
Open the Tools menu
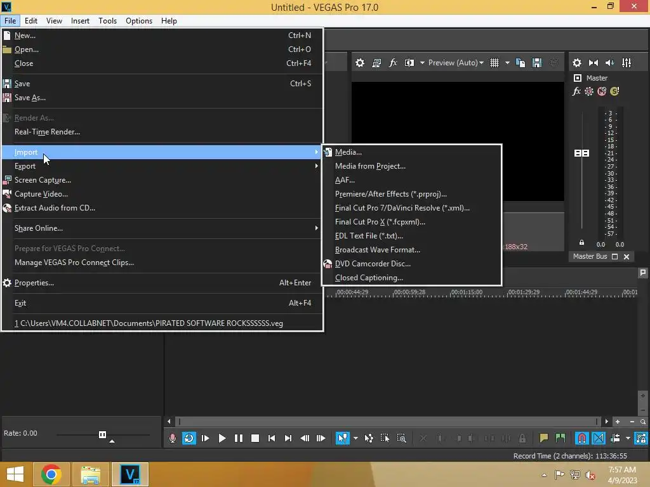(x=107, y=21)
